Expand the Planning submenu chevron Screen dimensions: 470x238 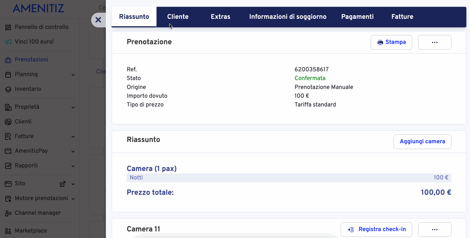pyautogui.click(x=73, y=75)
